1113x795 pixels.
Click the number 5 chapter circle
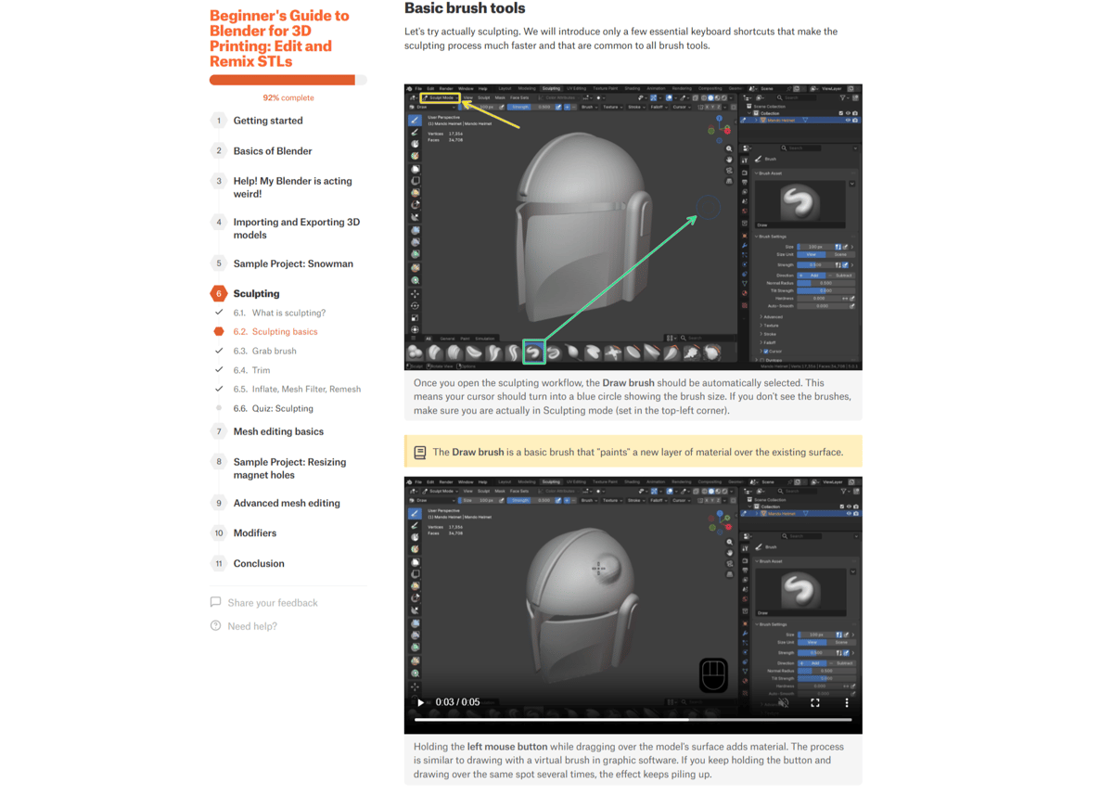(219, 263)
